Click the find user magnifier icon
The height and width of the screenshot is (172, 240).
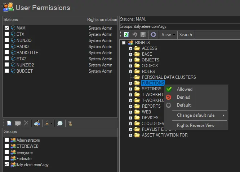37,123
